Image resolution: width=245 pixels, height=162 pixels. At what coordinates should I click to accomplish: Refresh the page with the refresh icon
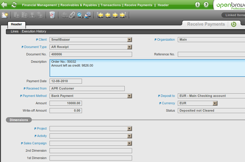14,5
